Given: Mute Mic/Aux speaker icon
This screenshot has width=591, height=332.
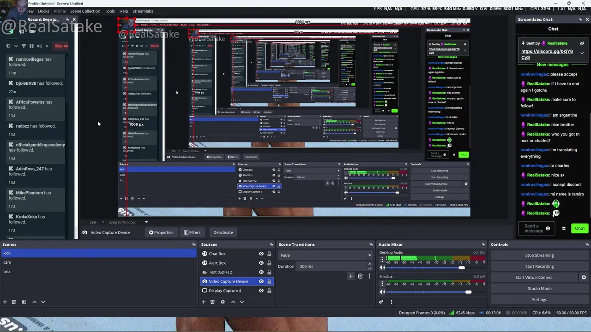Looking at the screenshot, I should [382, 291].
